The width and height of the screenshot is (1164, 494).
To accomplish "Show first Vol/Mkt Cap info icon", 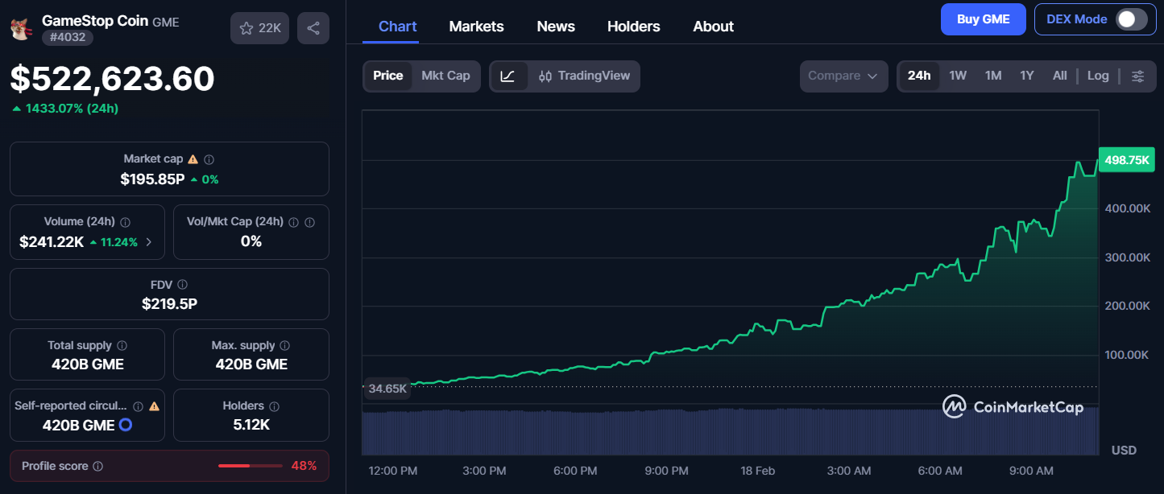I will point(294,222).
